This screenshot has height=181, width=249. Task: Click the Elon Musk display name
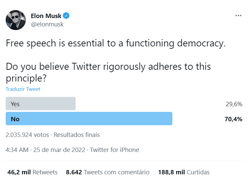click(46, 16)
